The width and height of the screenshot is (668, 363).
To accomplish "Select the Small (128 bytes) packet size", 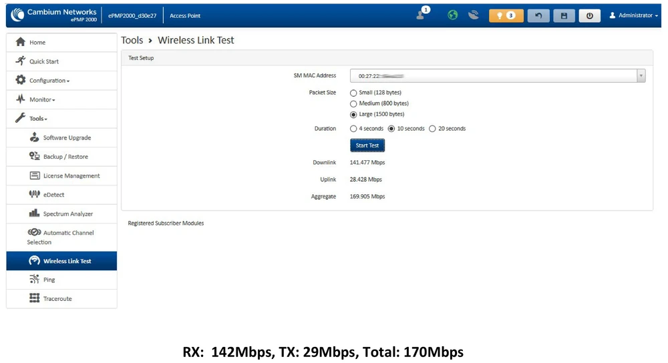I will point(354,93).
